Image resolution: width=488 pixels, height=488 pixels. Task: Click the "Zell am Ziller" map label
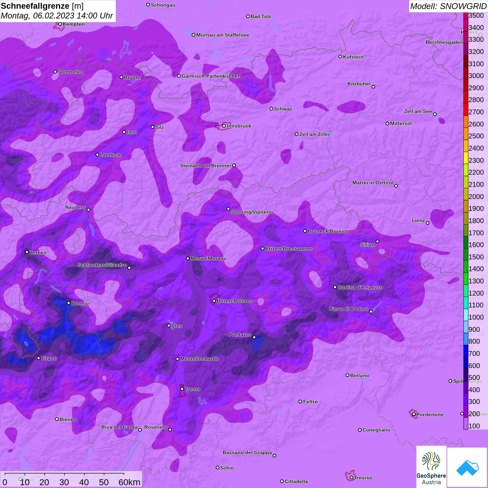315,134
